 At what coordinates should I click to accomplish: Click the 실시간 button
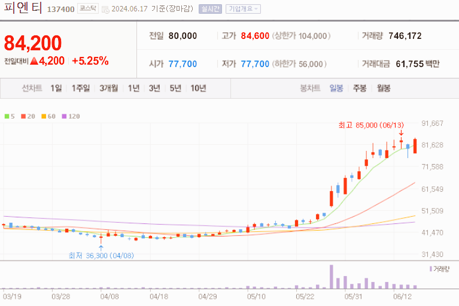coord(210,9)
